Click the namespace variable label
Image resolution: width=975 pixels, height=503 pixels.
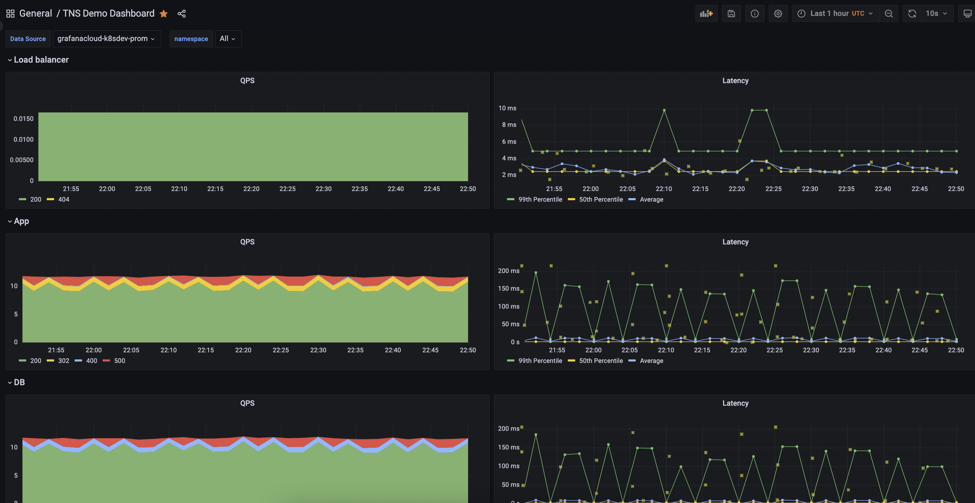point(191,39)
